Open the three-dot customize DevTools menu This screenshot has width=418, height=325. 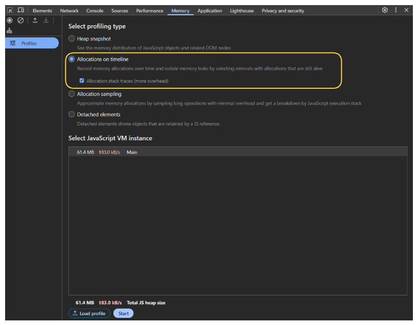point(396,10)
